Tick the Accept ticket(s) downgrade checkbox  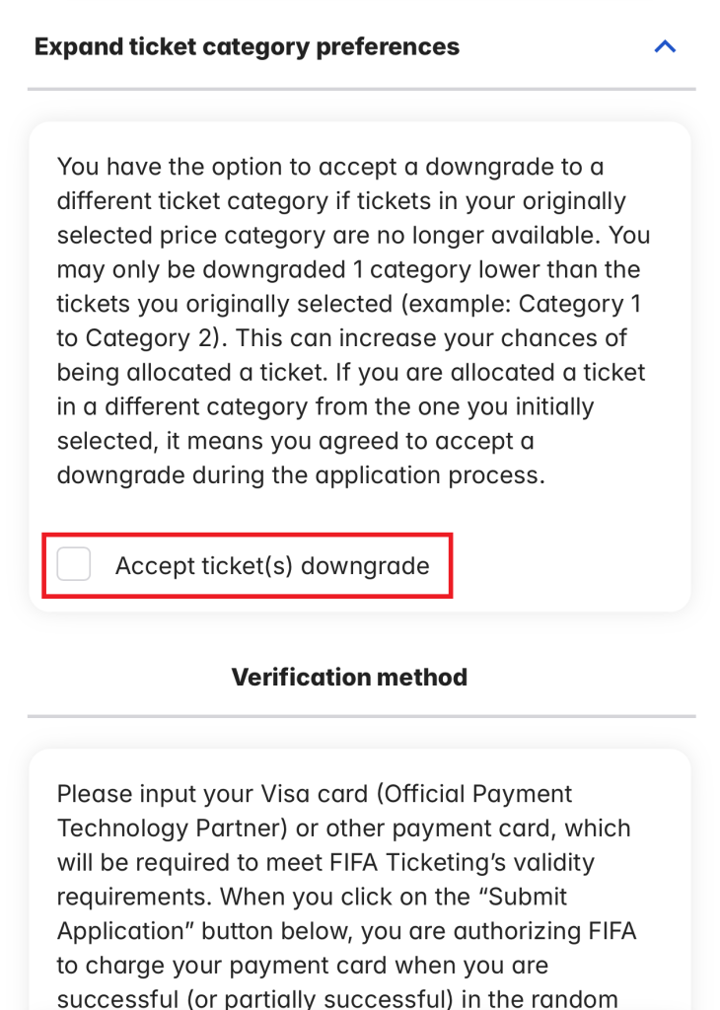[x=74, y=565]
